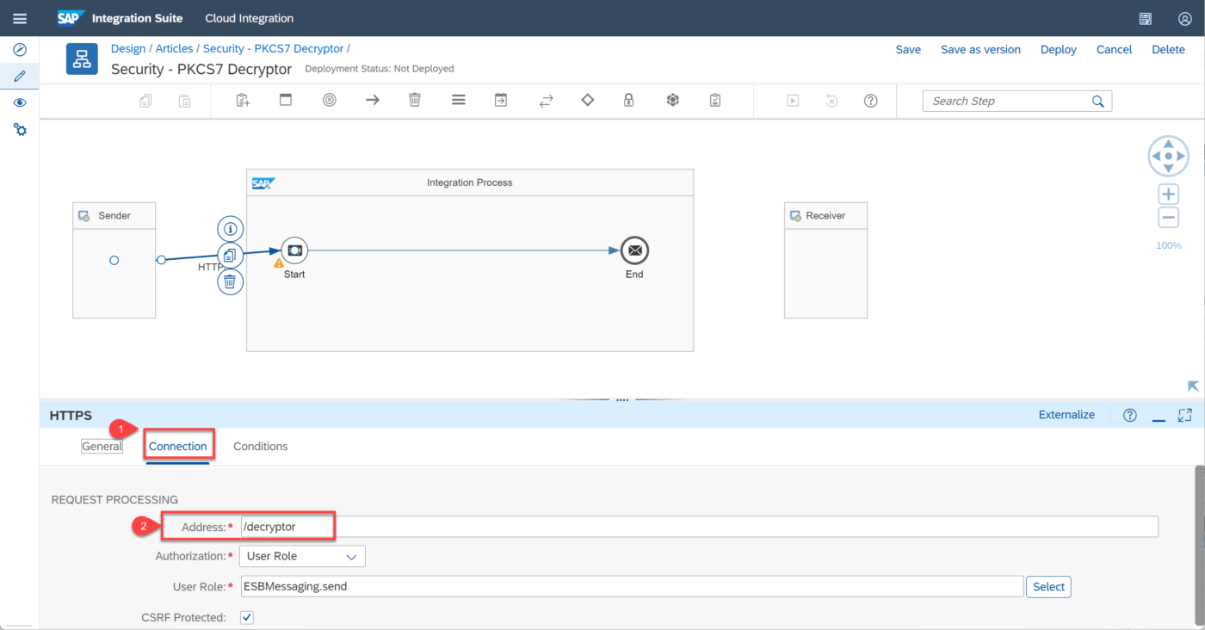Open the properties panel help icon

coord(1130,415)
